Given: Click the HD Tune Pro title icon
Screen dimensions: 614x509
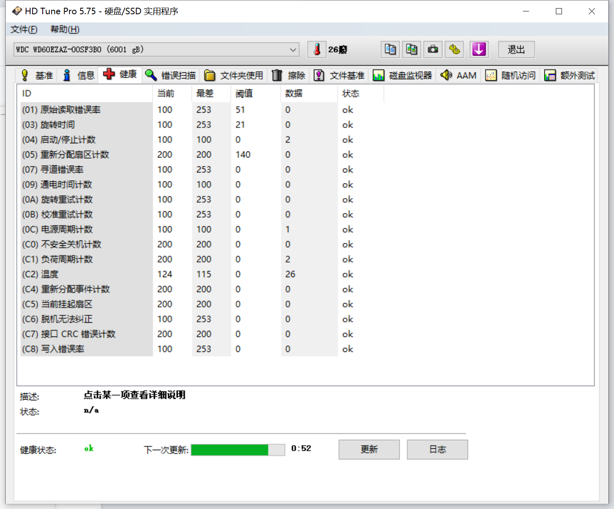Looking at the screenshot, I should pyautogui.click(x=17, y=11).
